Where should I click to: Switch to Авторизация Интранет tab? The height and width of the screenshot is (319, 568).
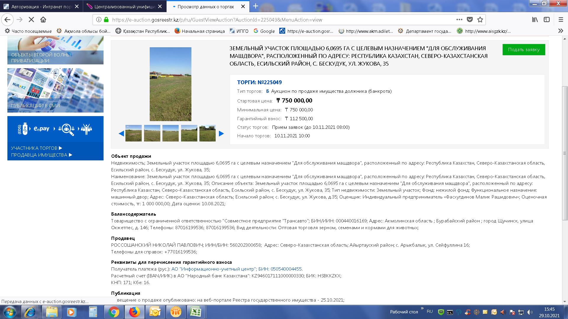41,6
